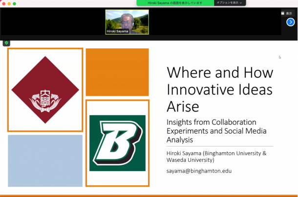Image resolution: width=298 pixels, height=197 pixels.
Task: Click the title 'Where and How Innovative Ideas Arise'
Action: click(220, 89)
